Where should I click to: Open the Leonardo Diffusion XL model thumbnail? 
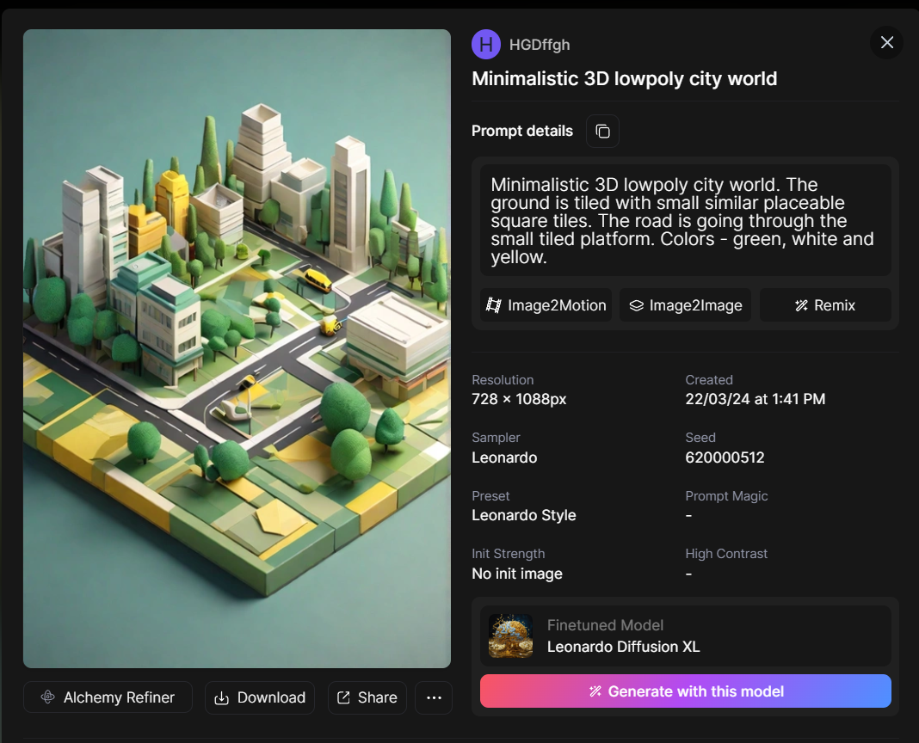click(510, 636)
